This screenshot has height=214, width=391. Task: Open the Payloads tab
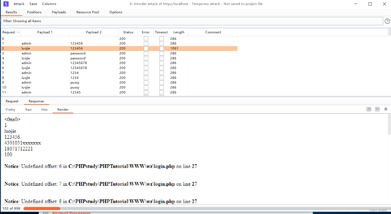click(x=59, y=12)
